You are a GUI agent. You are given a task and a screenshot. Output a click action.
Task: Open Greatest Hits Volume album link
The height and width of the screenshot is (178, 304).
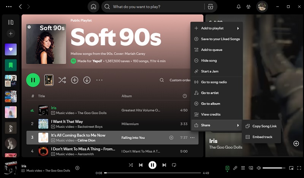point(141,110)
